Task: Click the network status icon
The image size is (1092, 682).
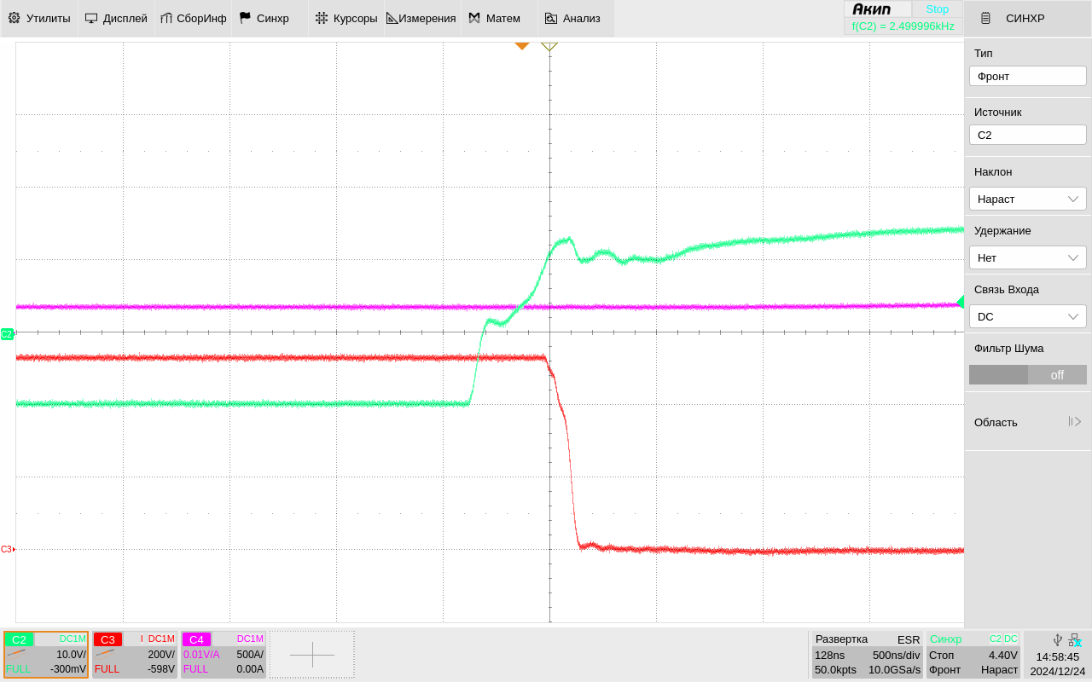Action: pos(1074,640)
